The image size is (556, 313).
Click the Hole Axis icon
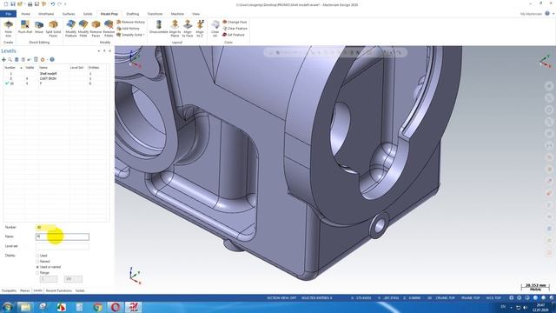tap(8, 29)
